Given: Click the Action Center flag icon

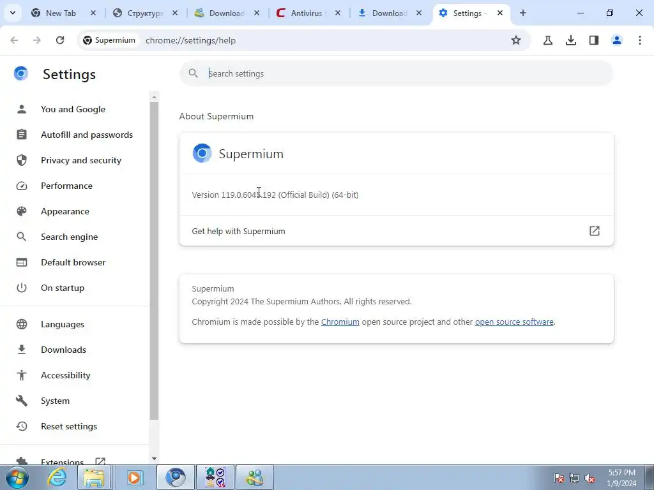Looking at the screenshot, I should 558,478.
